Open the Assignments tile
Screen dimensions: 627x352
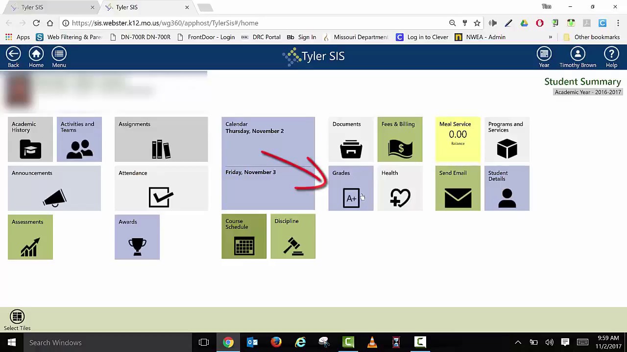161,139
